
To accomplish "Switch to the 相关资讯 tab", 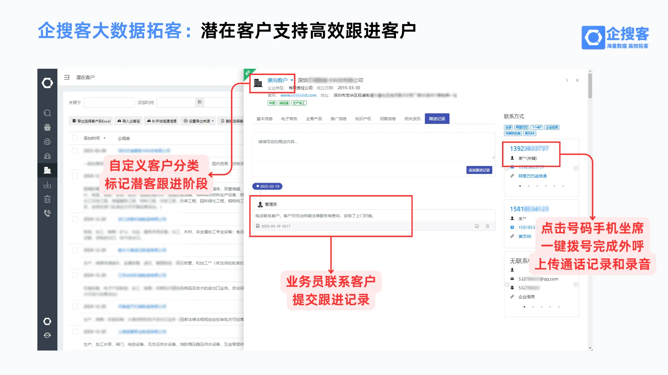I will point(413,119).
